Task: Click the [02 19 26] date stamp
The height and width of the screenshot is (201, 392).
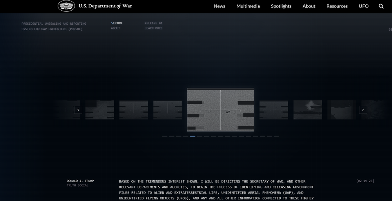Action: [365, 181]
